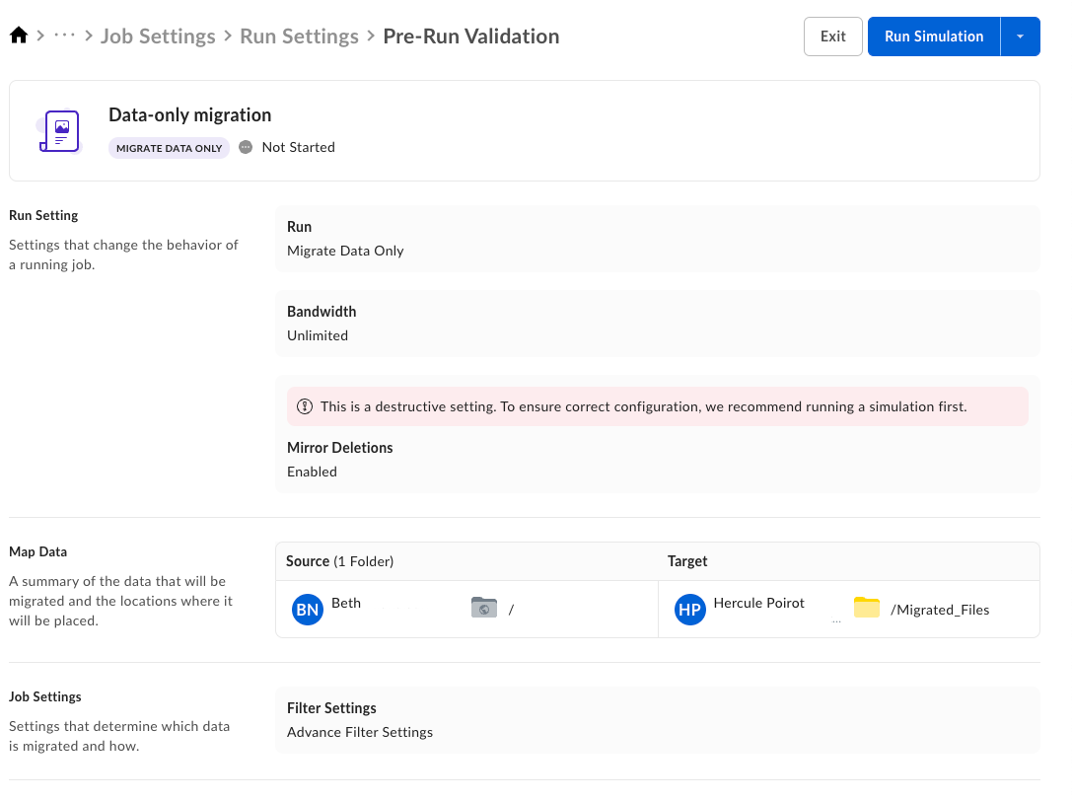Open the Mirror Deletions Enabled setting
Viewport: 1072px width, 801px height.
click(657, 460)
